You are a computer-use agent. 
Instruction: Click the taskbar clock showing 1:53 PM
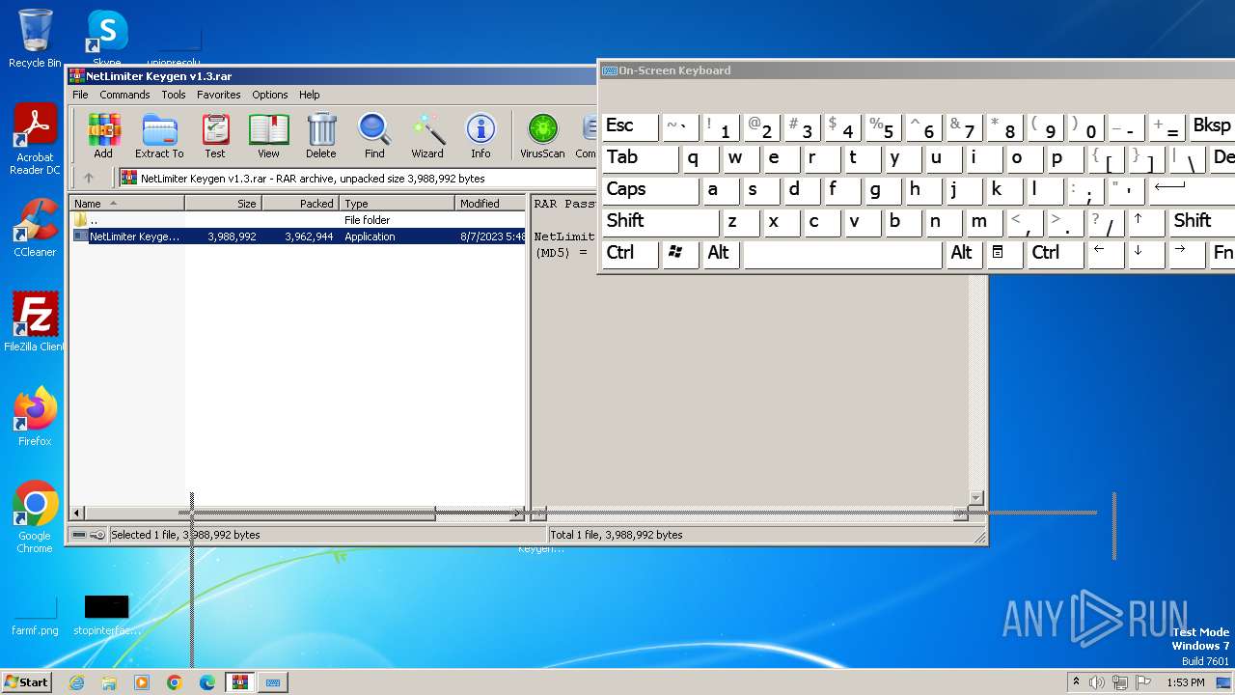click(1186, 682)
